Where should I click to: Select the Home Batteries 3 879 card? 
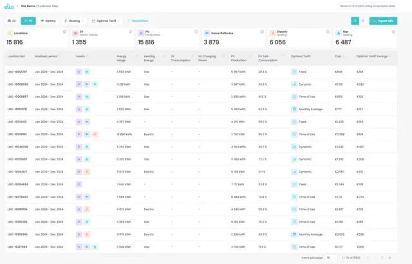click(x=234, y=38)
